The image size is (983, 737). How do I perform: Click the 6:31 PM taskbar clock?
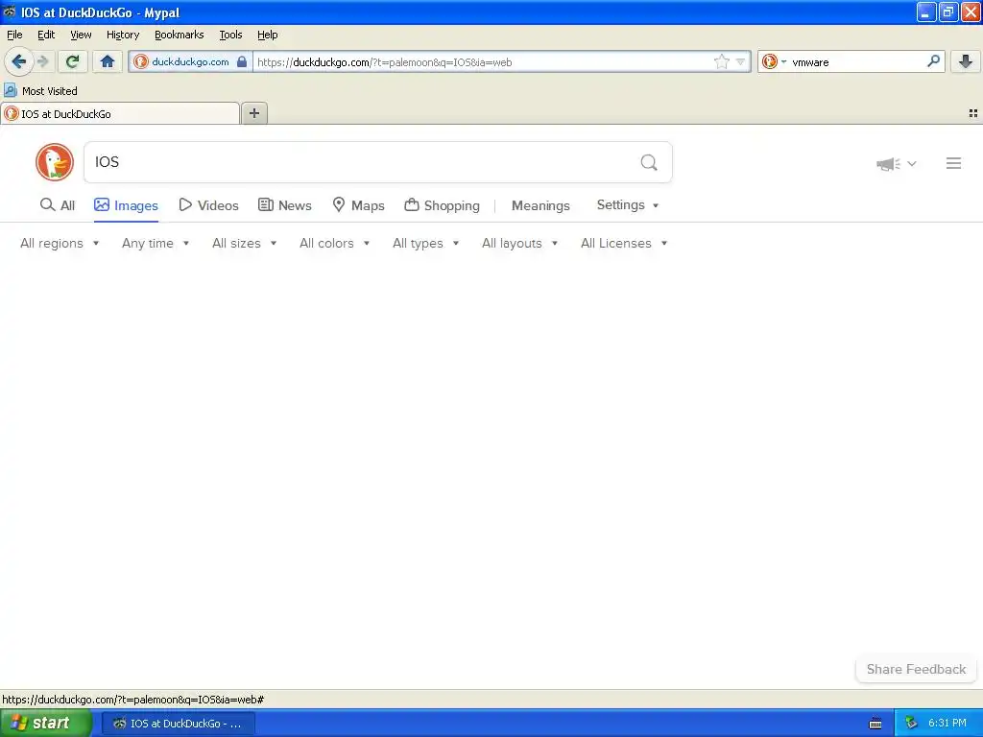click(947, 724)
